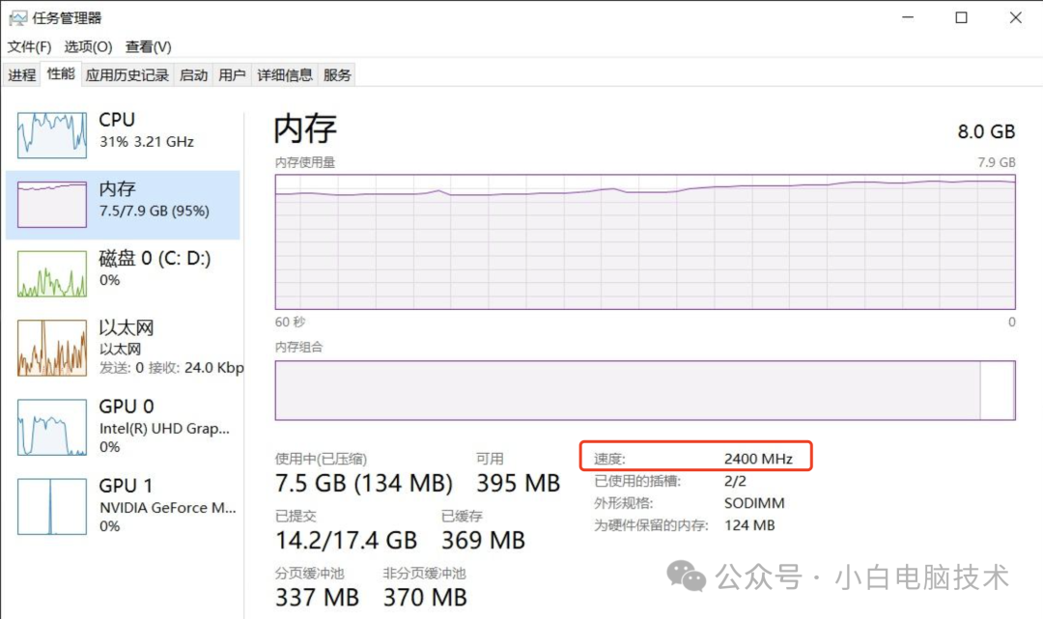1043x619 pixels.
Task: Switch to the 应用历史记录 tab
Action: pyautogui.click(x=127, y=75)
